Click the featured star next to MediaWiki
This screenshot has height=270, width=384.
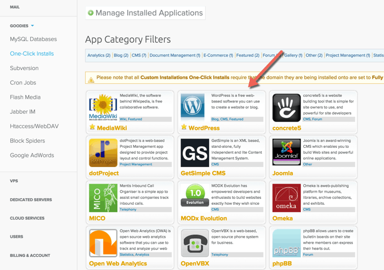(x=92, y=127)
